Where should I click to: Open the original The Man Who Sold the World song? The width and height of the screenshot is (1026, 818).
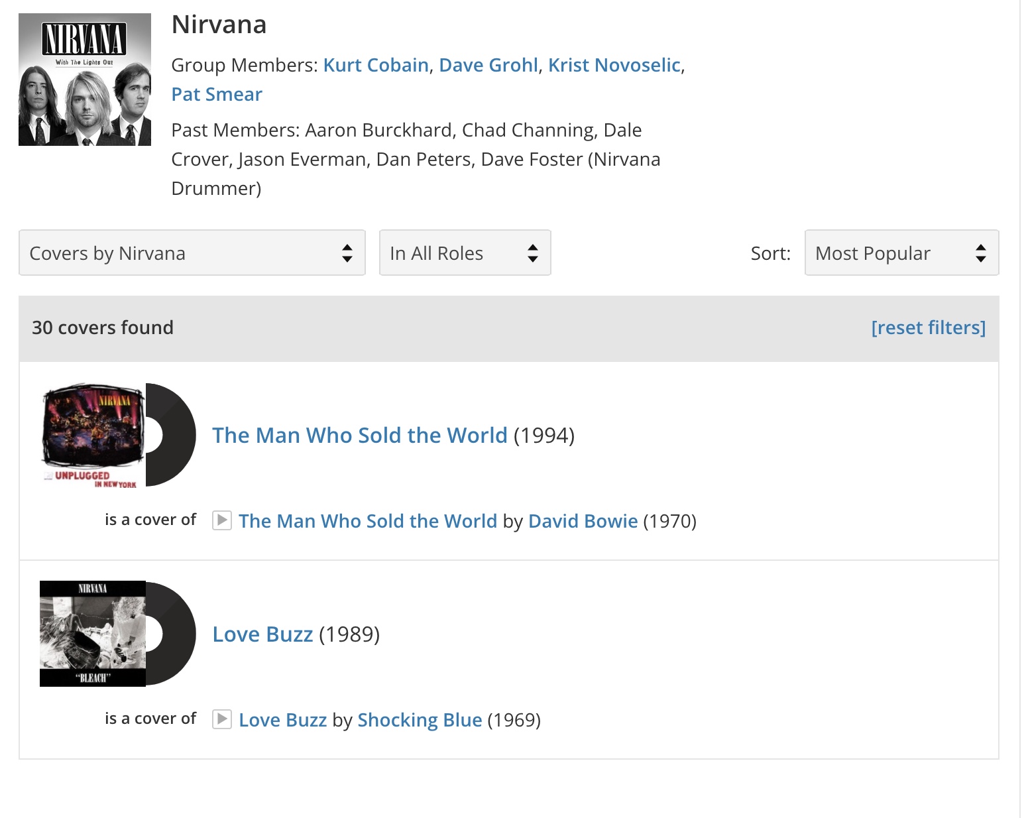368,521
